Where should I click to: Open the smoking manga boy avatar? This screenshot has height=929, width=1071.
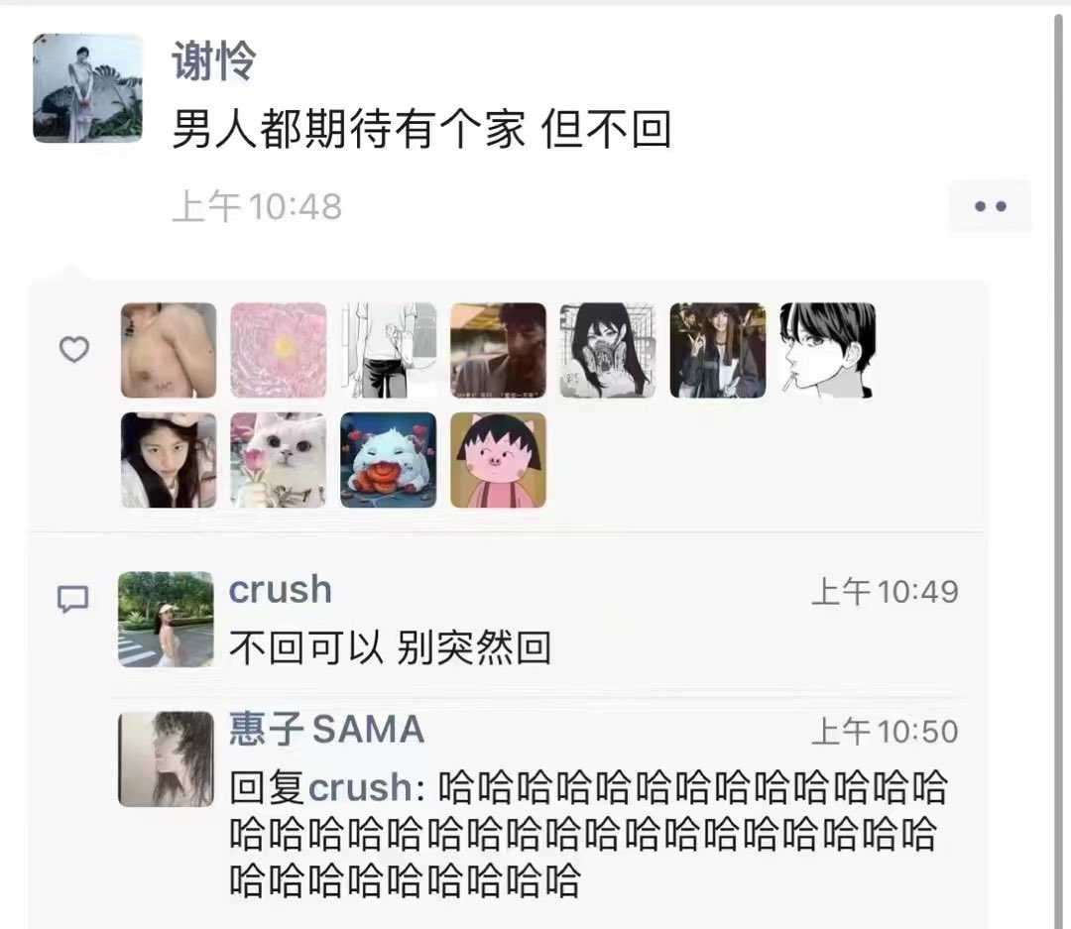click(x=827, y=350)
